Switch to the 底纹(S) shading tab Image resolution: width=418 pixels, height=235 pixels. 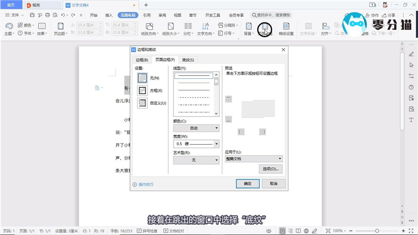(x=188, y=60)
